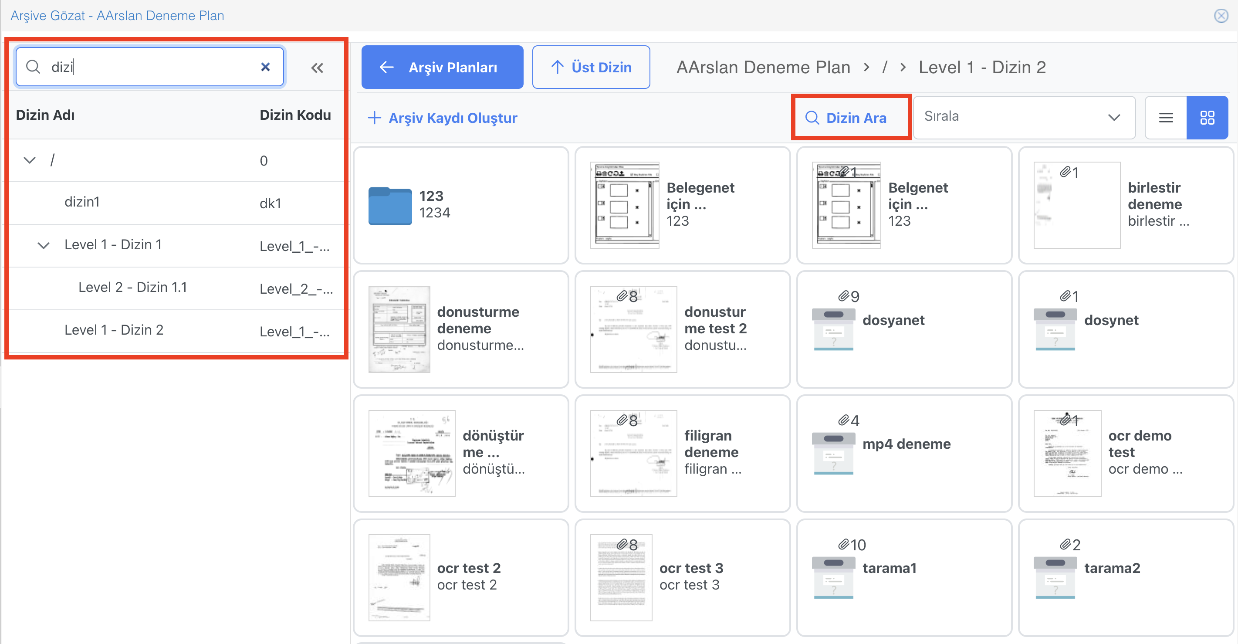Collapse the Level 1 - Dizin 1 node
The image size is (1238, 644).
[44, 246]
